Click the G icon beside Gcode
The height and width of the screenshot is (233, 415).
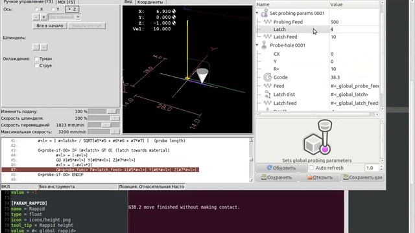click(x=268, y=77)
